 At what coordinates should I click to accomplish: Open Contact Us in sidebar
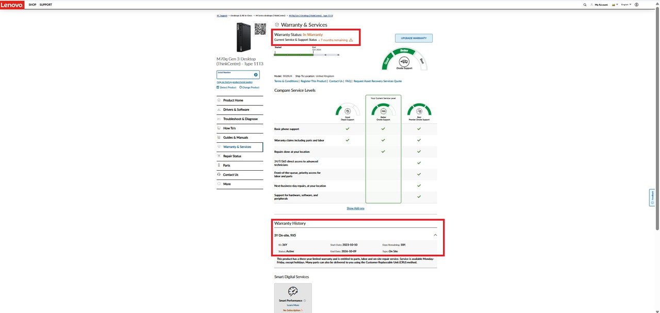coord(240,175)
